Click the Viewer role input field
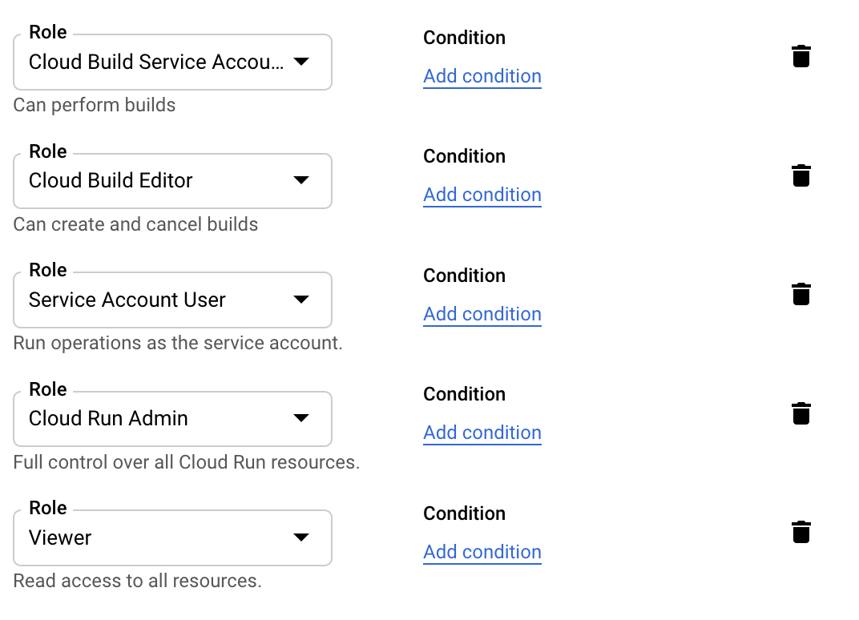 tap(144, 537)
